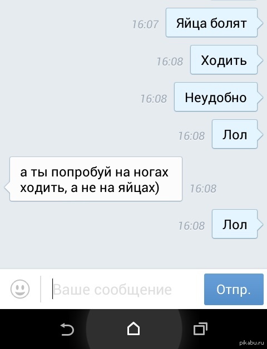Click the pikabu.ru watermark
The width and height of the screenshot is (267, 349).
251,343
